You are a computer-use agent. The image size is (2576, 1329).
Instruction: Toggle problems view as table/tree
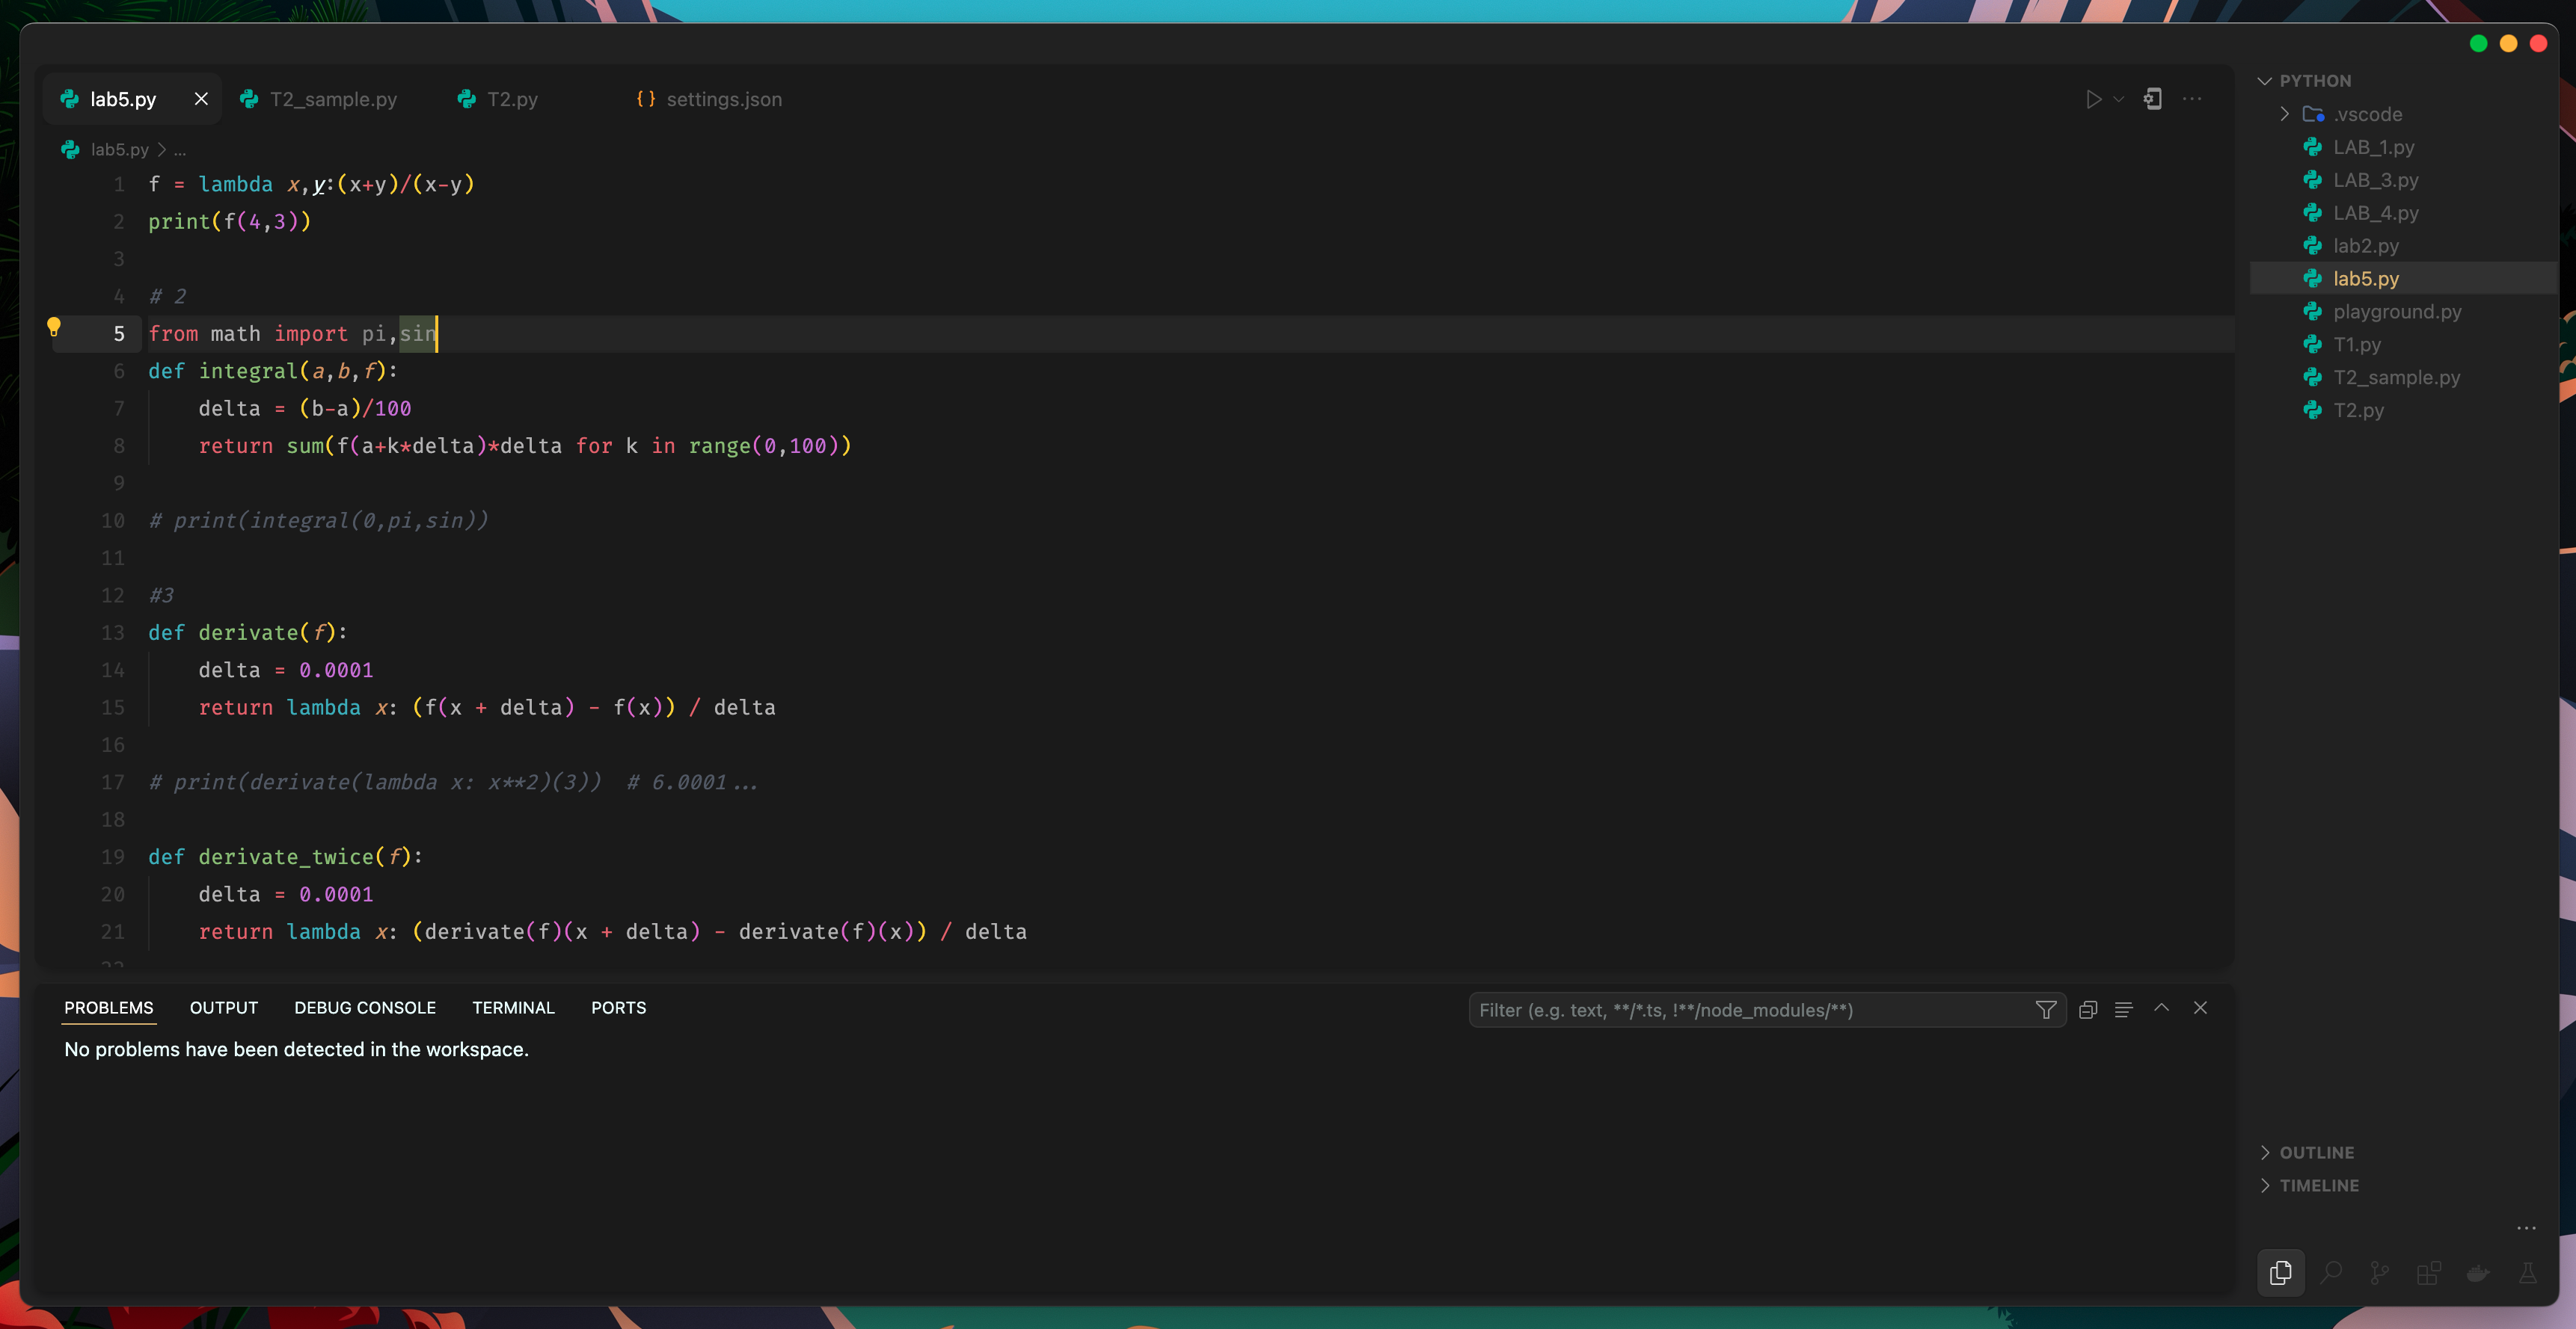click(x=2124, y=1009)
